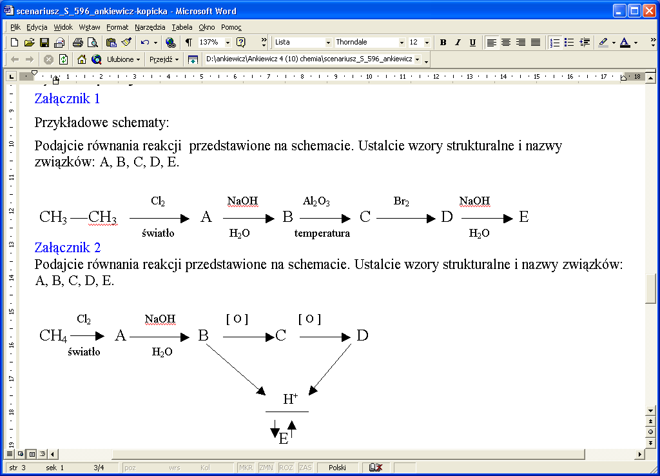Switch to Web Layout view

(x=20, y=453)
